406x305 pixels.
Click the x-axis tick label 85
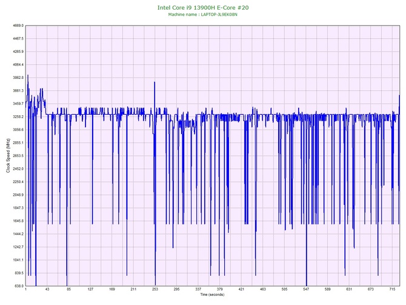coord(68,289)
